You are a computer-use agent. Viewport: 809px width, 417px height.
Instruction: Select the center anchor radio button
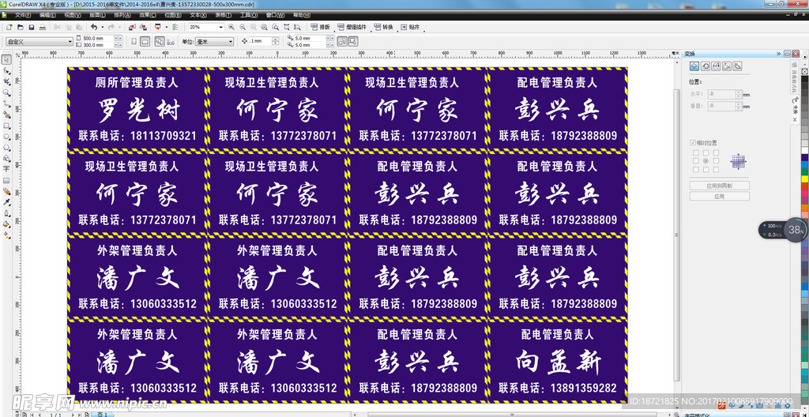tap(706, 161)
